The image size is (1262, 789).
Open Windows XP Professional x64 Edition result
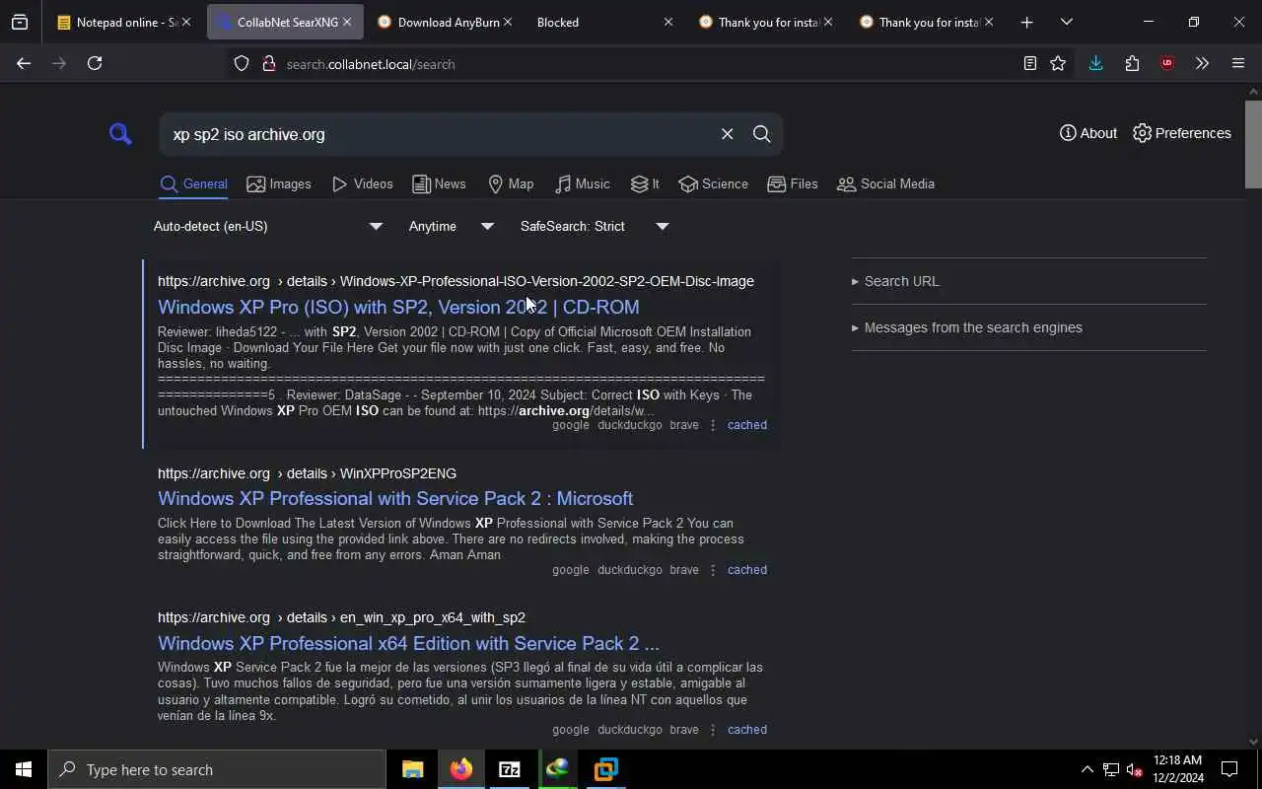(x=408, y=643)
